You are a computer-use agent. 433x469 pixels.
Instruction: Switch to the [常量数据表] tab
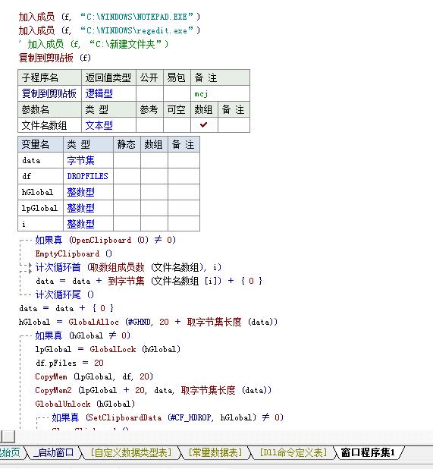coord(215,452)
